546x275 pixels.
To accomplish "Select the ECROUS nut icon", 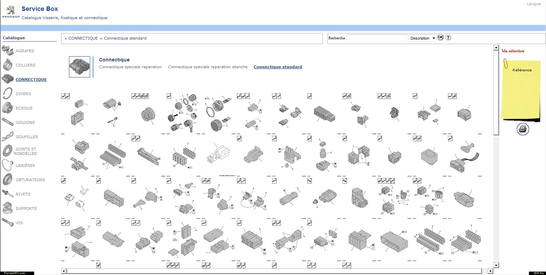I will pyautogui.click(x=8, y=108).
